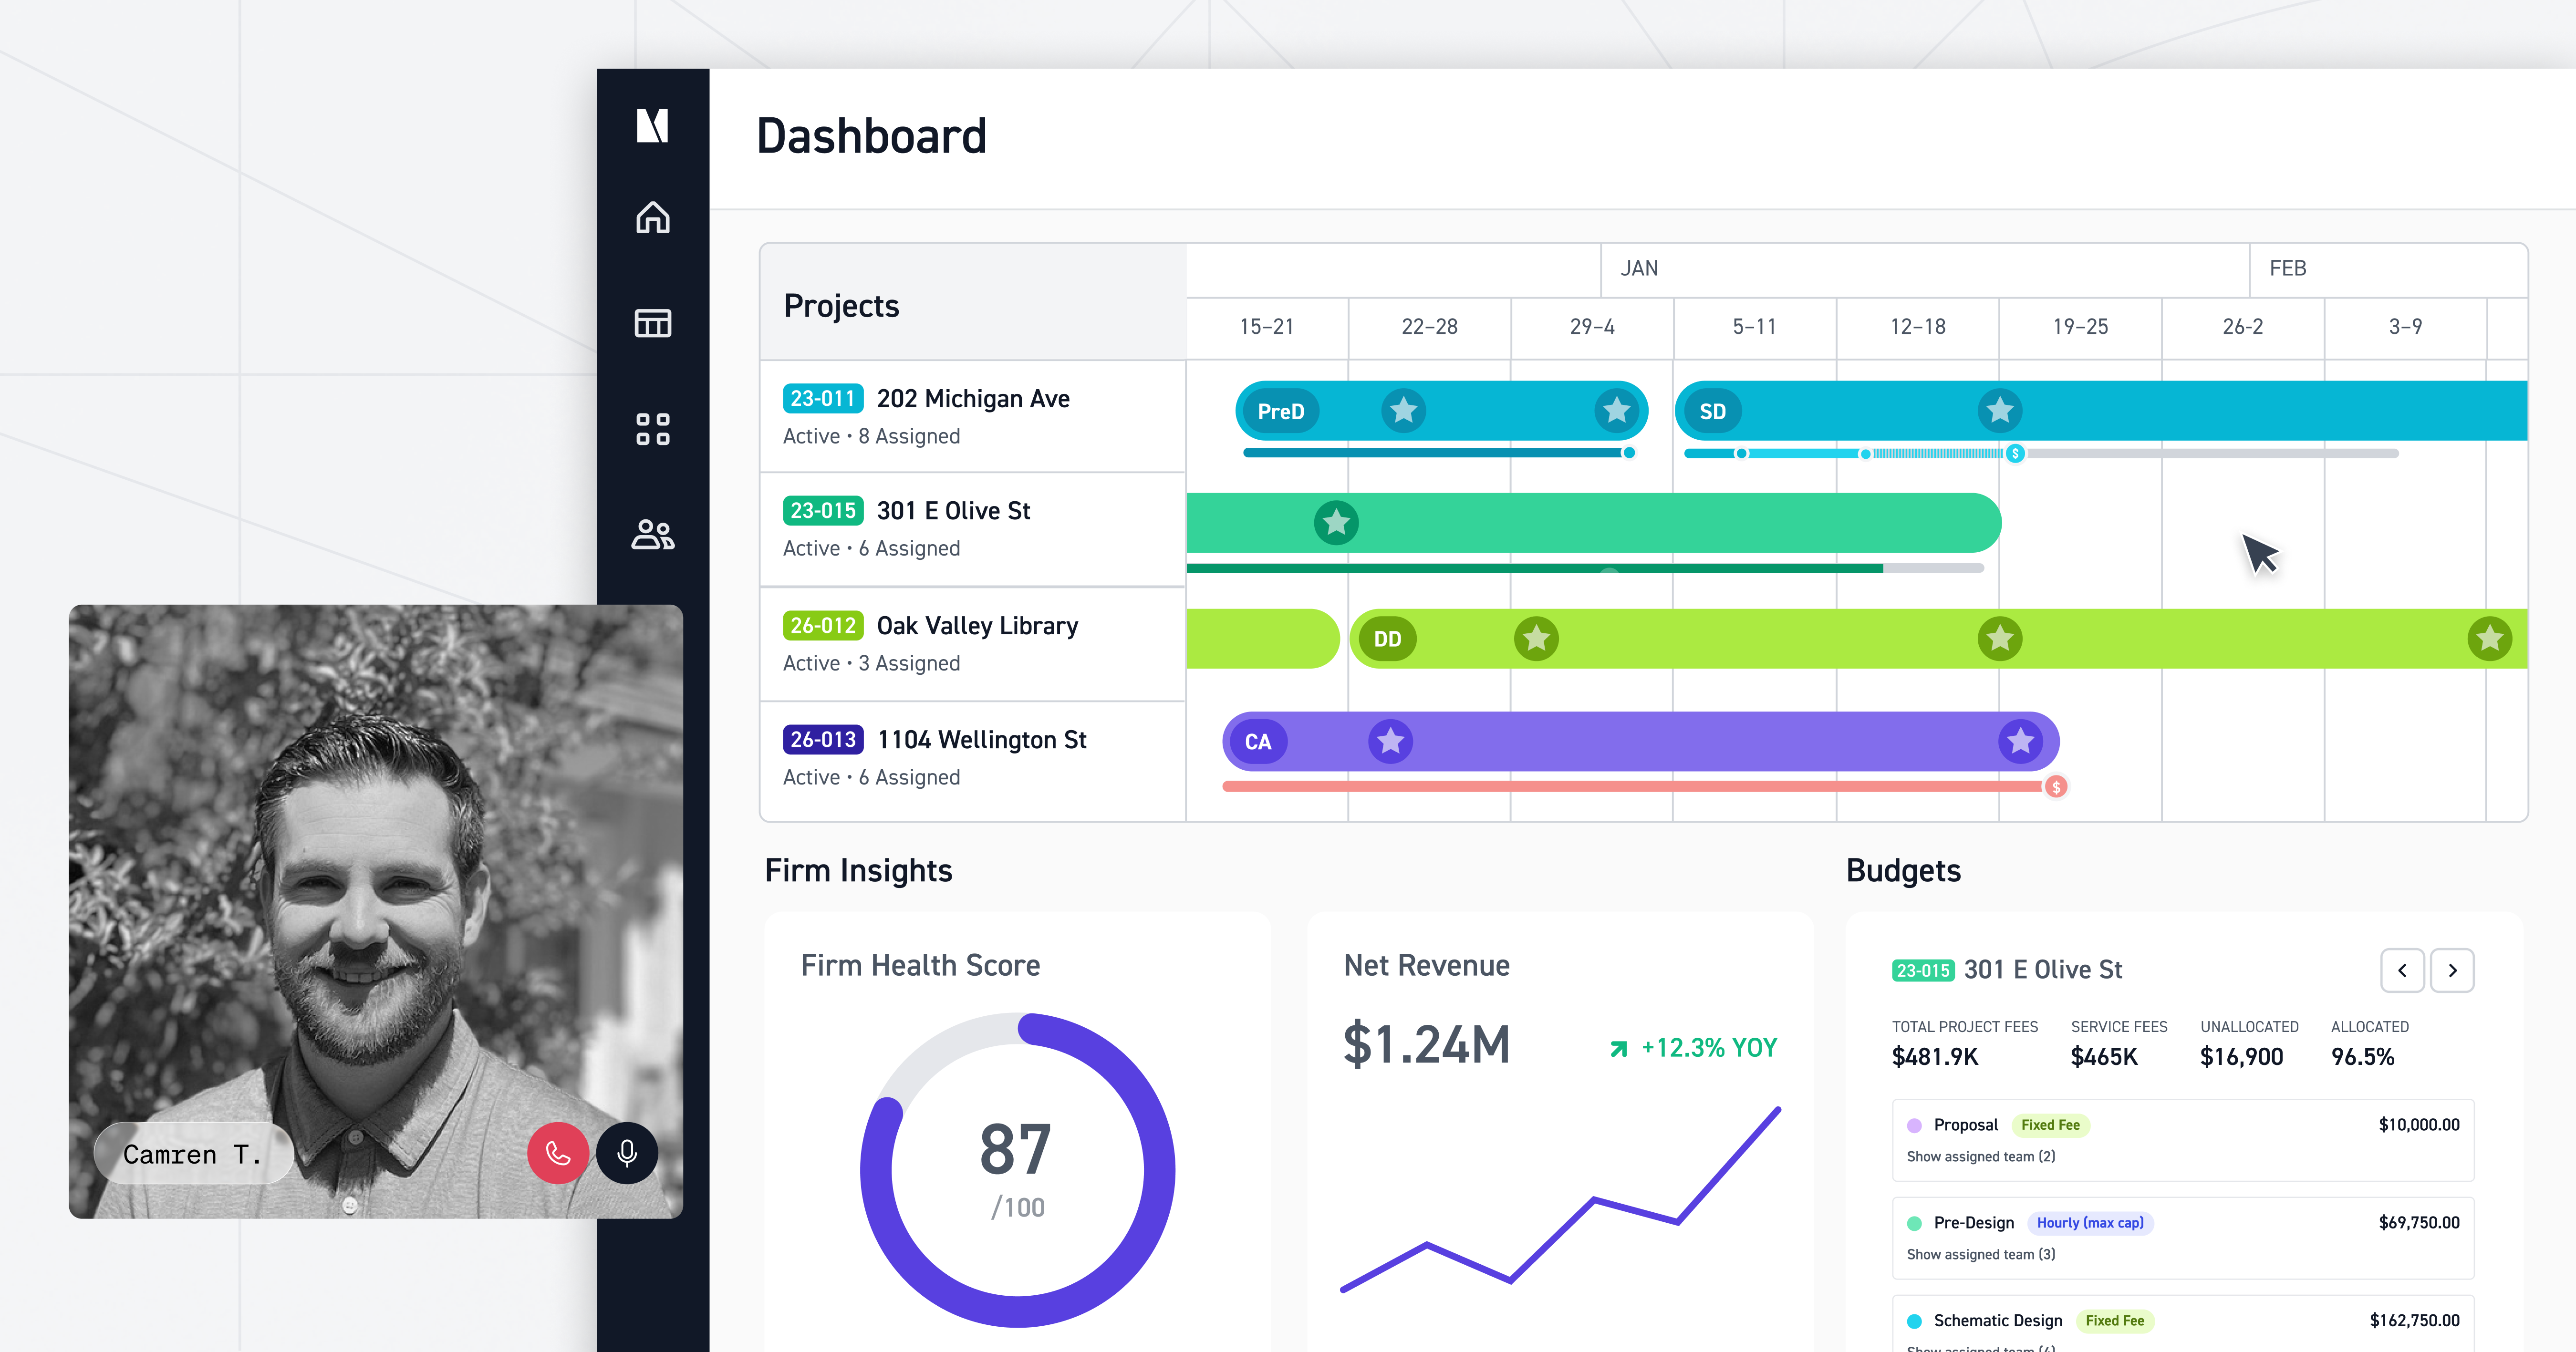The height and width of the screenshot is (1352, 2576).
Task: Open the team people icon in sidebar
Action: [653, 534]
